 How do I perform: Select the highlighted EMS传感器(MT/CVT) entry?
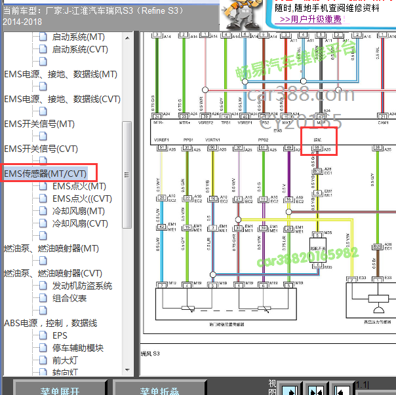pos(45,174)
